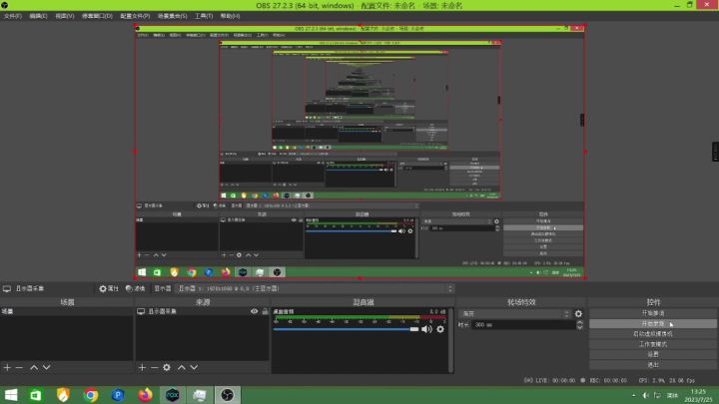The width and height of the screenshot is (719, 404).
Task: Open the 配置文件(P) Profile menu
Action: point(135,16)
